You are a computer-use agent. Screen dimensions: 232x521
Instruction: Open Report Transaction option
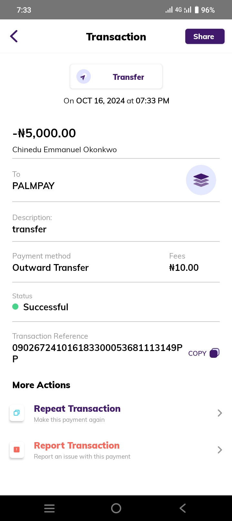tap(77, 446)
